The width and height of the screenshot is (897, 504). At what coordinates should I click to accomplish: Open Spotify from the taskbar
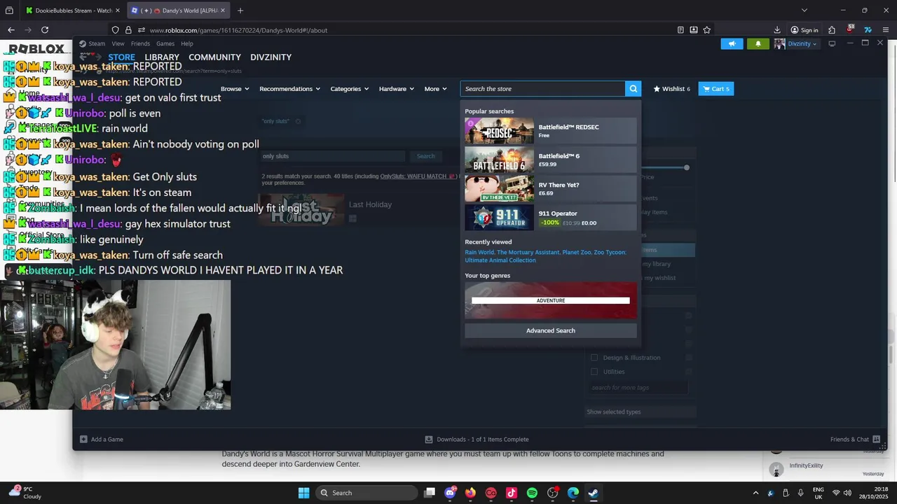coord(532,493)
